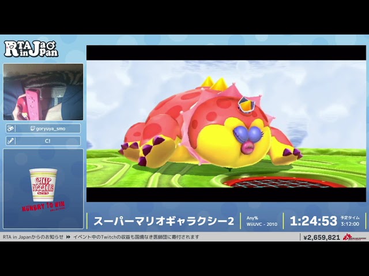Viewport: 369px width, 276px height.
Task: Click the run timer 1:24:53
Action: tap(314, 221)
